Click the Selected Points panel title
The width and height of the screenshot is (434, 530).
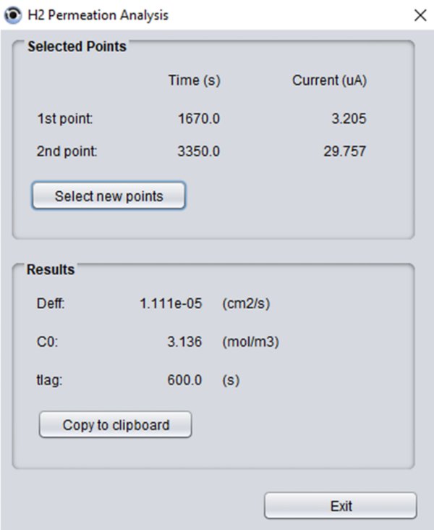77,47
